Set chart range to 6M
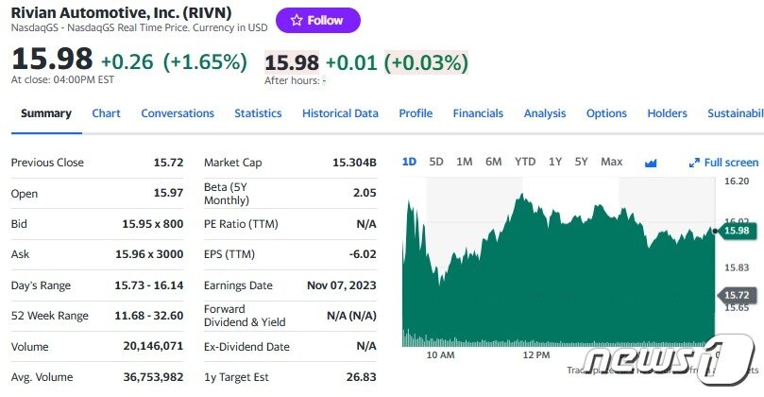Screen dimensions: 764x397 (494, 162)
